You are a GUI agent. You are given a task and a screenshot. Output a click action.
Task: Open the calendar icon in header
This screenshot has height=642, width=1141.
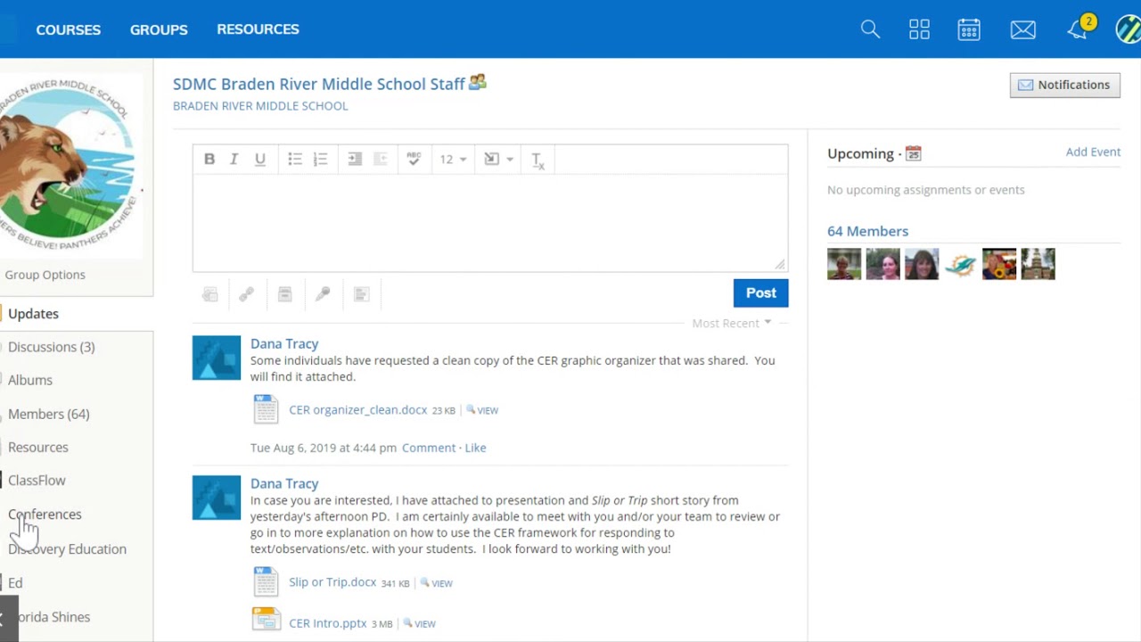click(969, 29)
